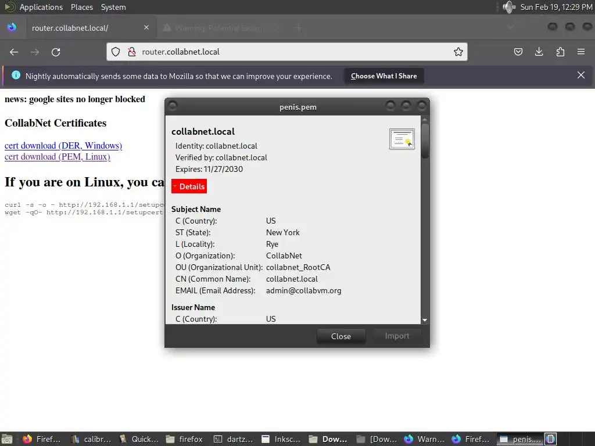
Task: Switch to the last Firef... Nightly taskbar window
Action: pos(472,439)
